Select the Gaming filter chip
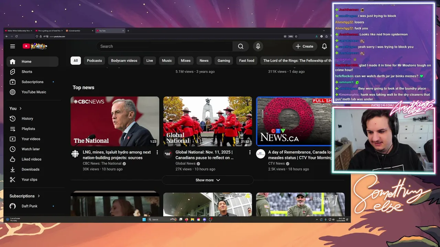This screenshot has height=247, width=440. pyautogui.click(x=224, y=61)
